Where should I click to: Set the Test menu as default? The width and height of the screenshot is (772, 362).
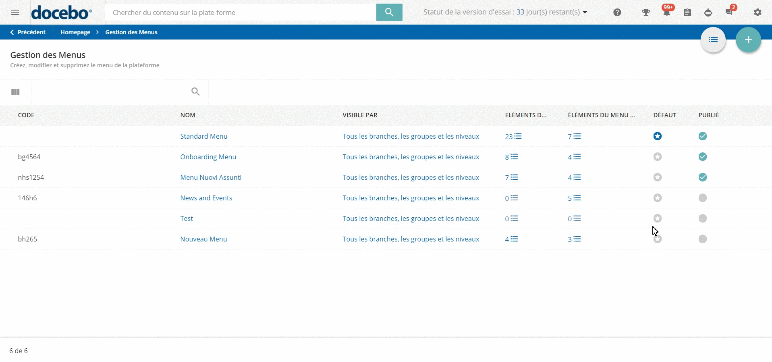(658, 218)
